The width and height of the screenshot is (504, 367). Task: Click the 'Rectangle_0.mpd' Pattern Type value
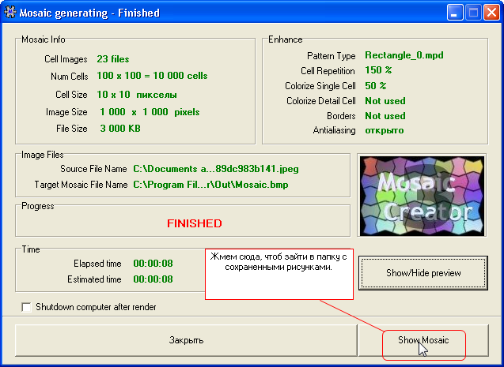[404, 55]
